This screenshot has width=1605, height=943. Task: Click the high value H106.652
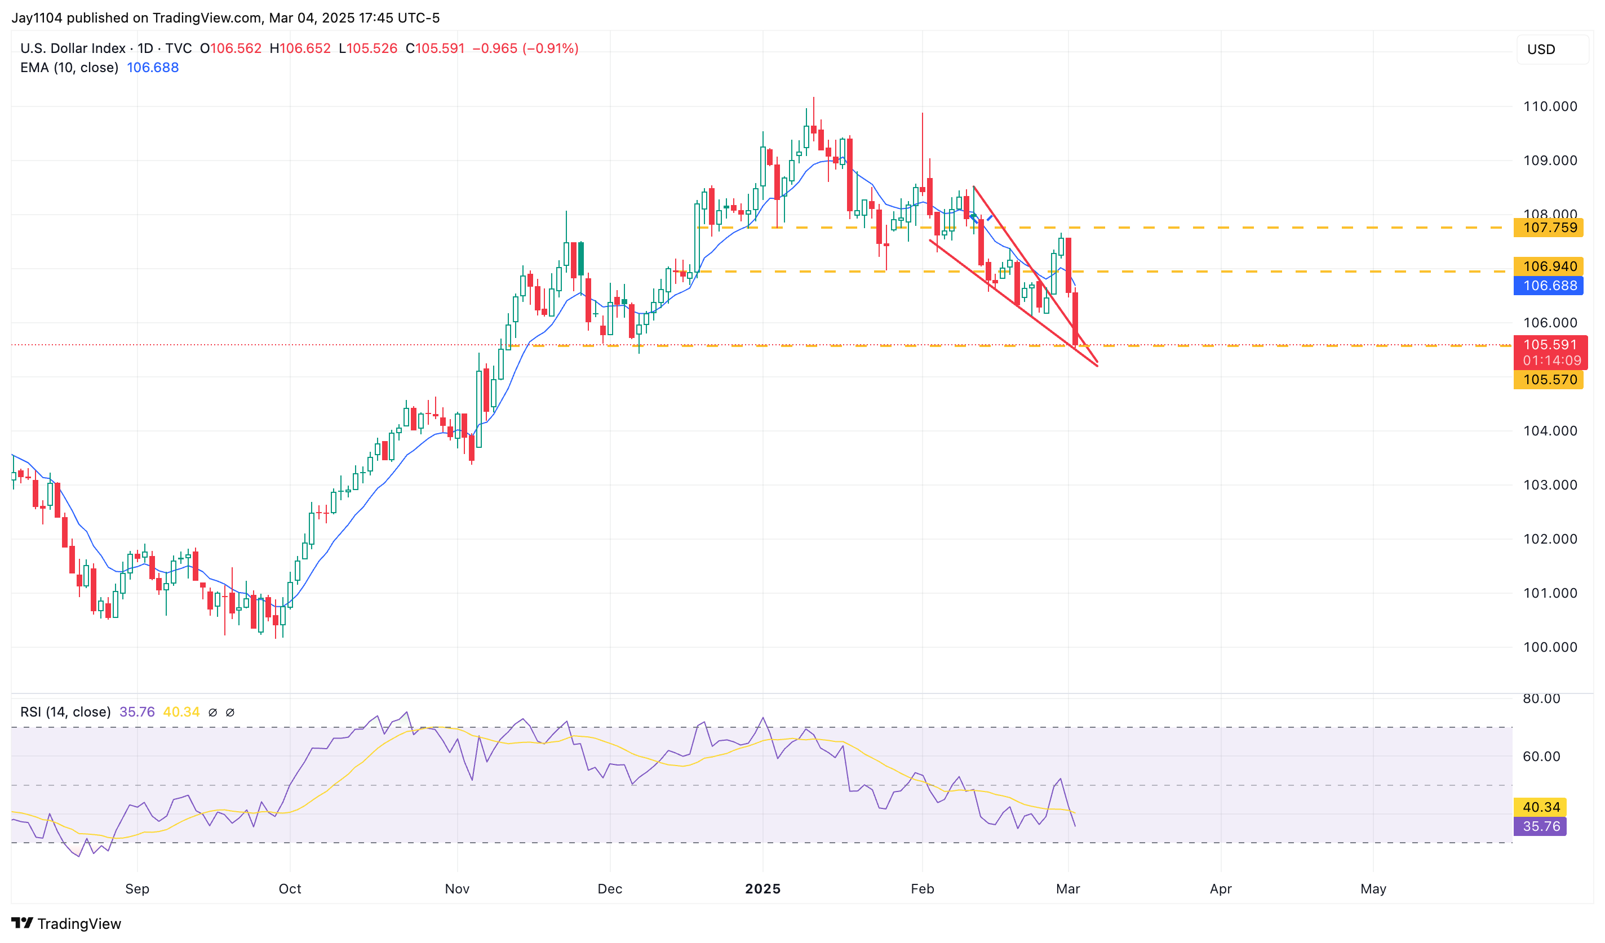tap(300, 48)
